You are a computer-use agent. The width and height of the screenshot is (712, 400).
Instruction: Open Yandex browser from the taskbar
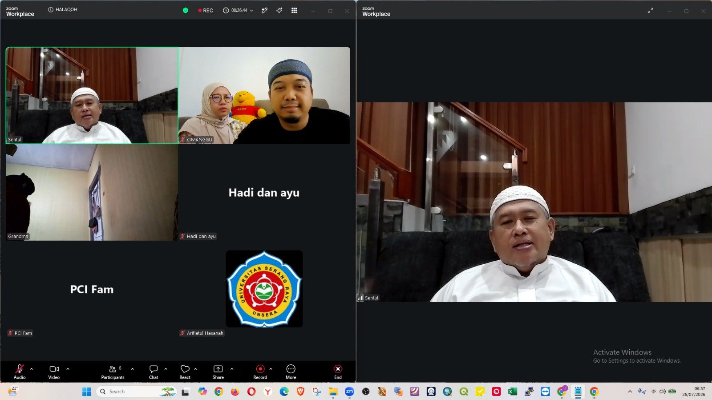click(268, 392)
